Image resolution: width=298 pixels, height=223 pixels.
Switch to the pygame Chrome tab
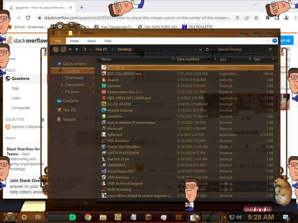[40, 8]
